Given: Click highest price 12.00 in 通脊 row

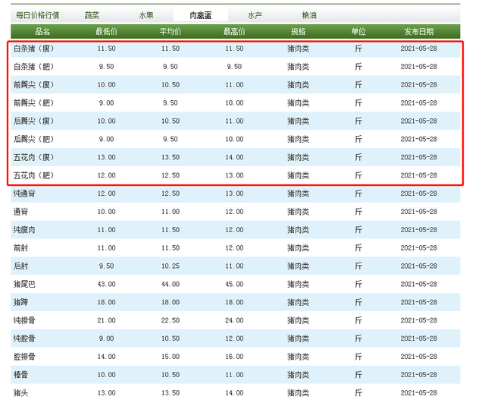Looking at the screenshot, I should tap(234, 212).
